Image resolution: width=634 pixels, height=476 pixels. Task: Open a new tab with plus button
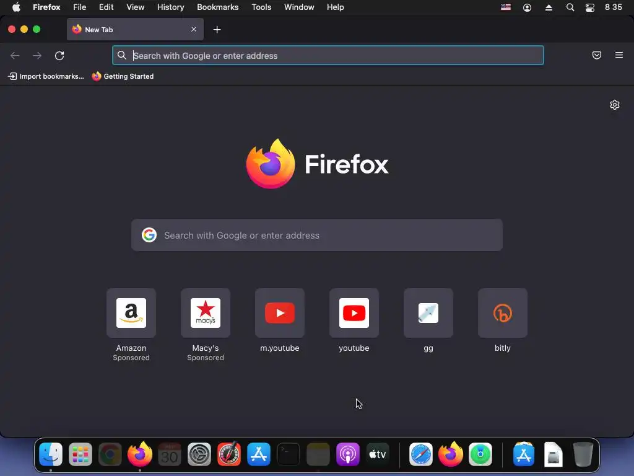pyautogui.click(x=217, y=30)
